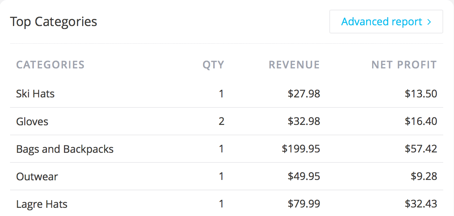Viewport: 454px width, 216px height.
Task: Select the Outwear category row
Action: (227, 176)
